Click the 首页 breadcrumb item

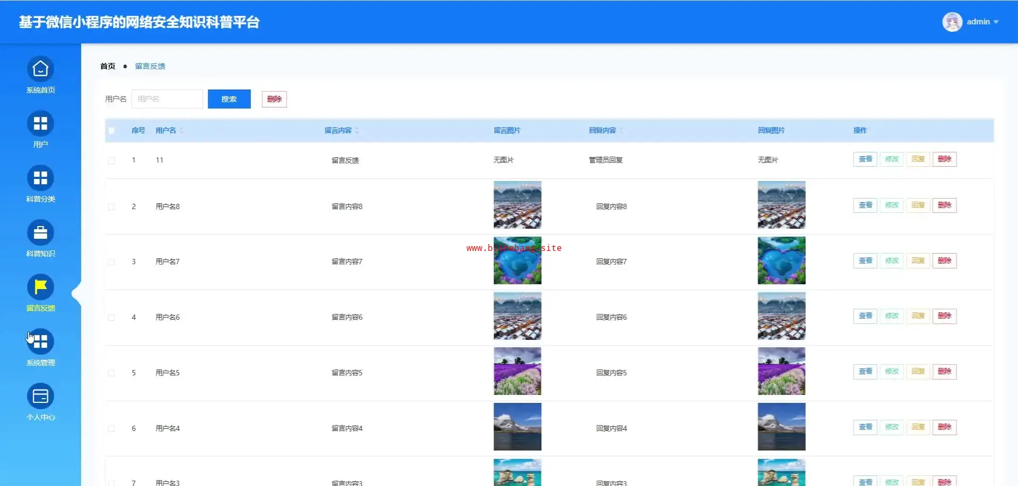[108, 66]
